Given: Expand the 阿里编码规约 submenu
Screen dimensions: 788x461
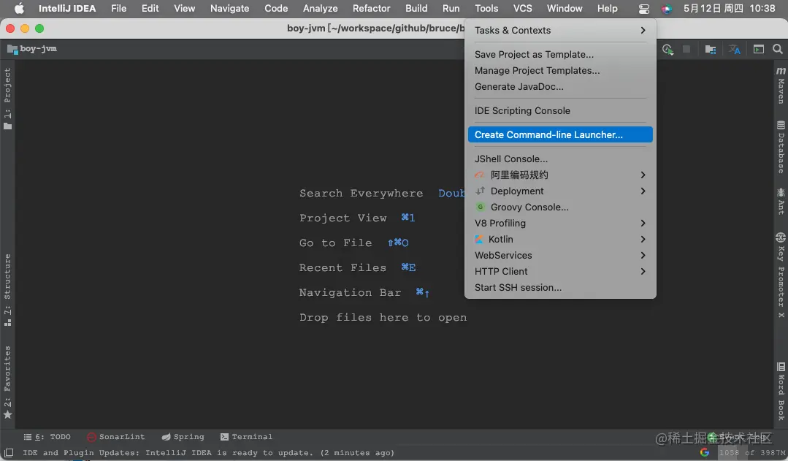Looking at the screenshot, I should (x=560, y=175).
